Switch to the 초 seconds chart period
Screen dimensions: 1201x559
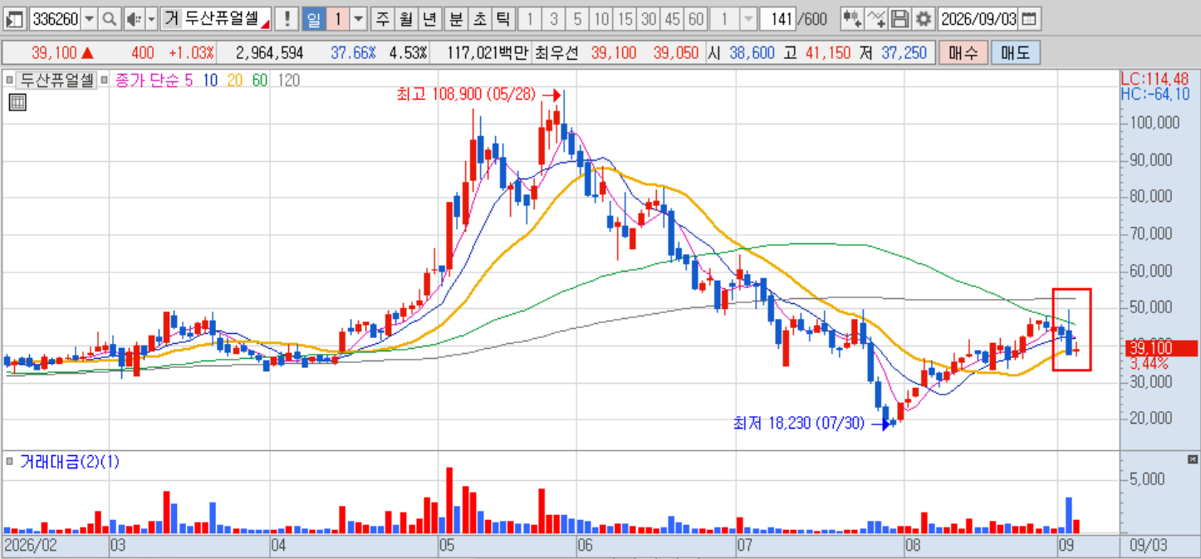pos(479,19)
